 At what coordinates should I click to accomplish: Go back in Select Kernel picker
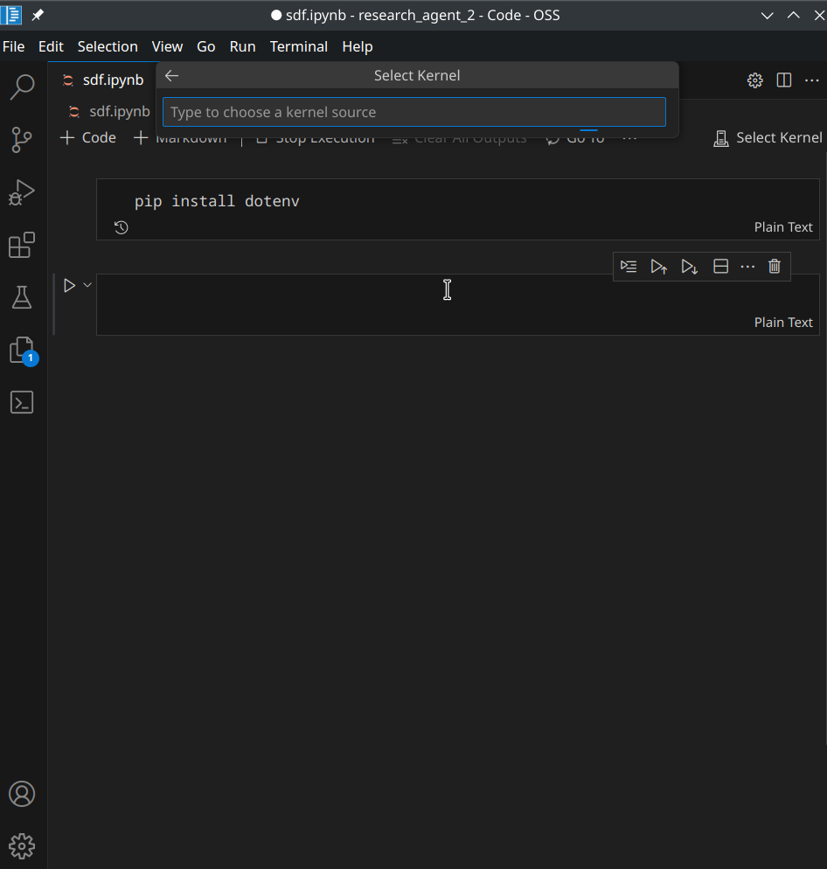(x=172, y=75)
